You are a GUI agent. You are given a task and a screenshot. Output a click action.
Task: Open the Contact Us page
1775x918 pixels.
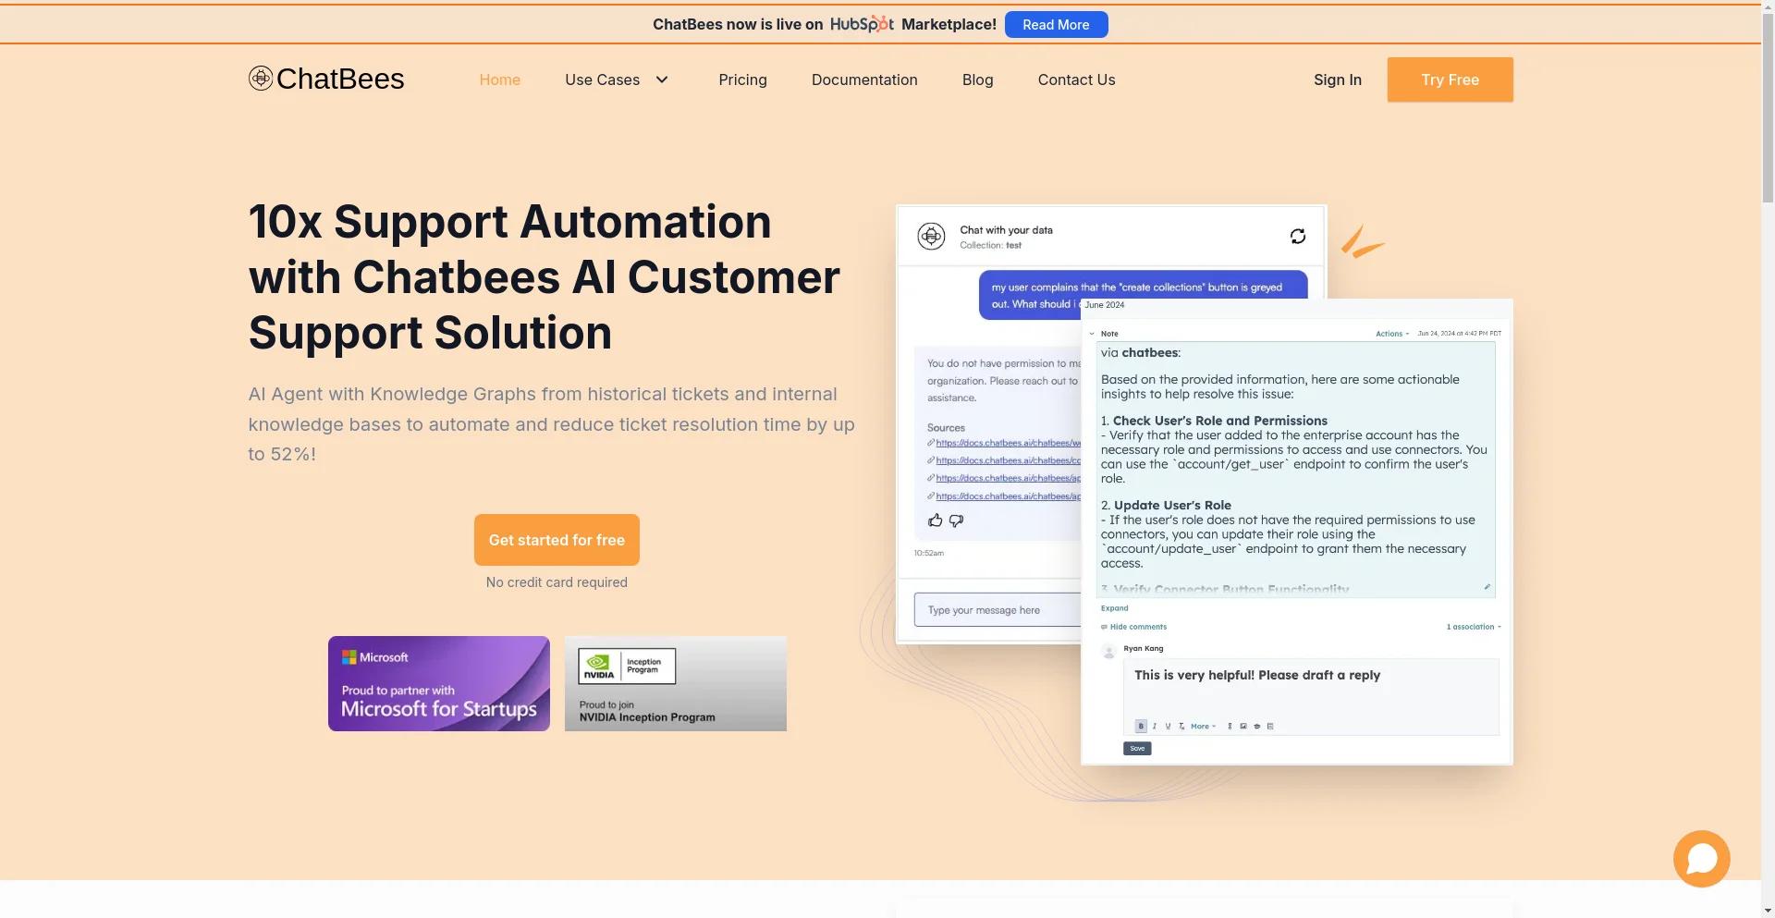pyautogui.click(x=1076, y=80)
